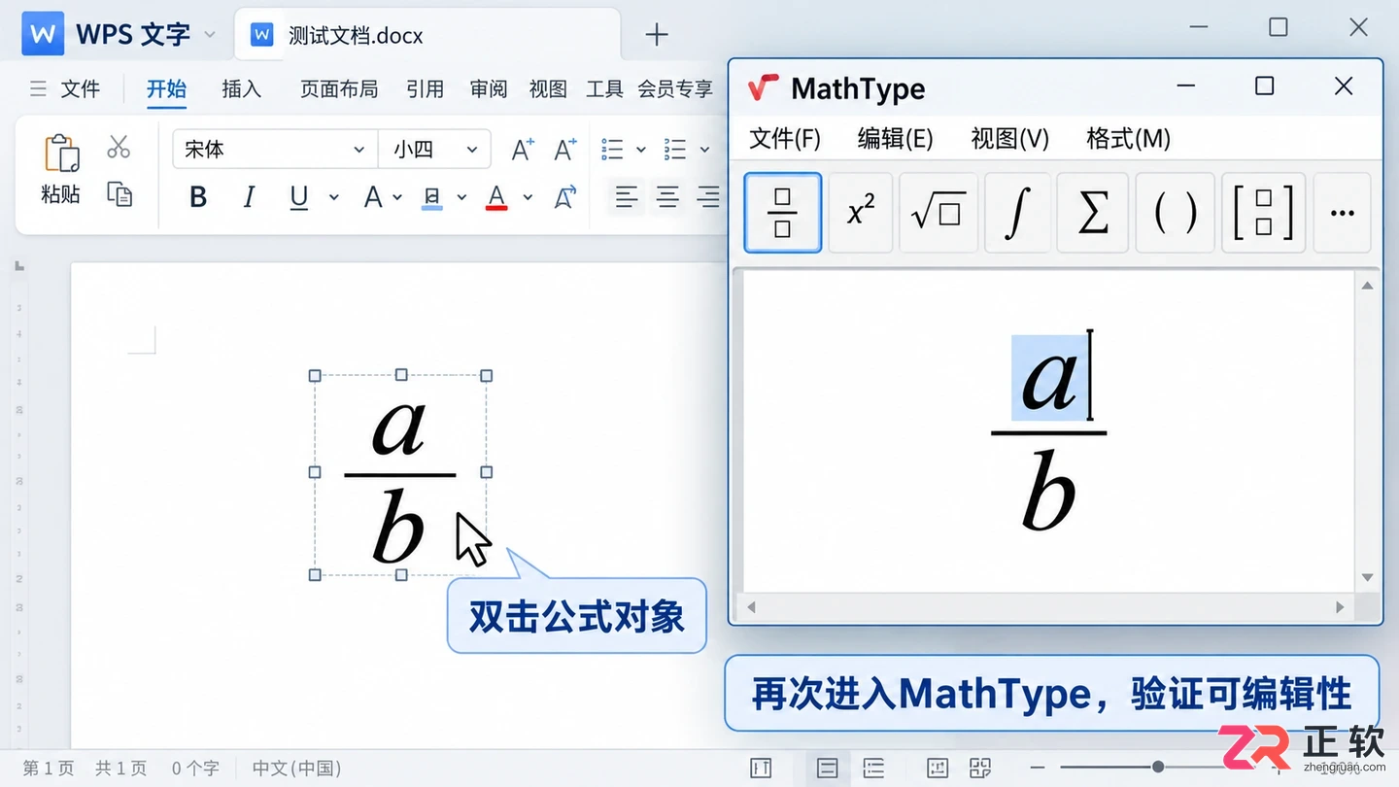The image size is (1399, 787).
Task: Insert an integral symbol in MathType
Action: (x=1017, y=213)
